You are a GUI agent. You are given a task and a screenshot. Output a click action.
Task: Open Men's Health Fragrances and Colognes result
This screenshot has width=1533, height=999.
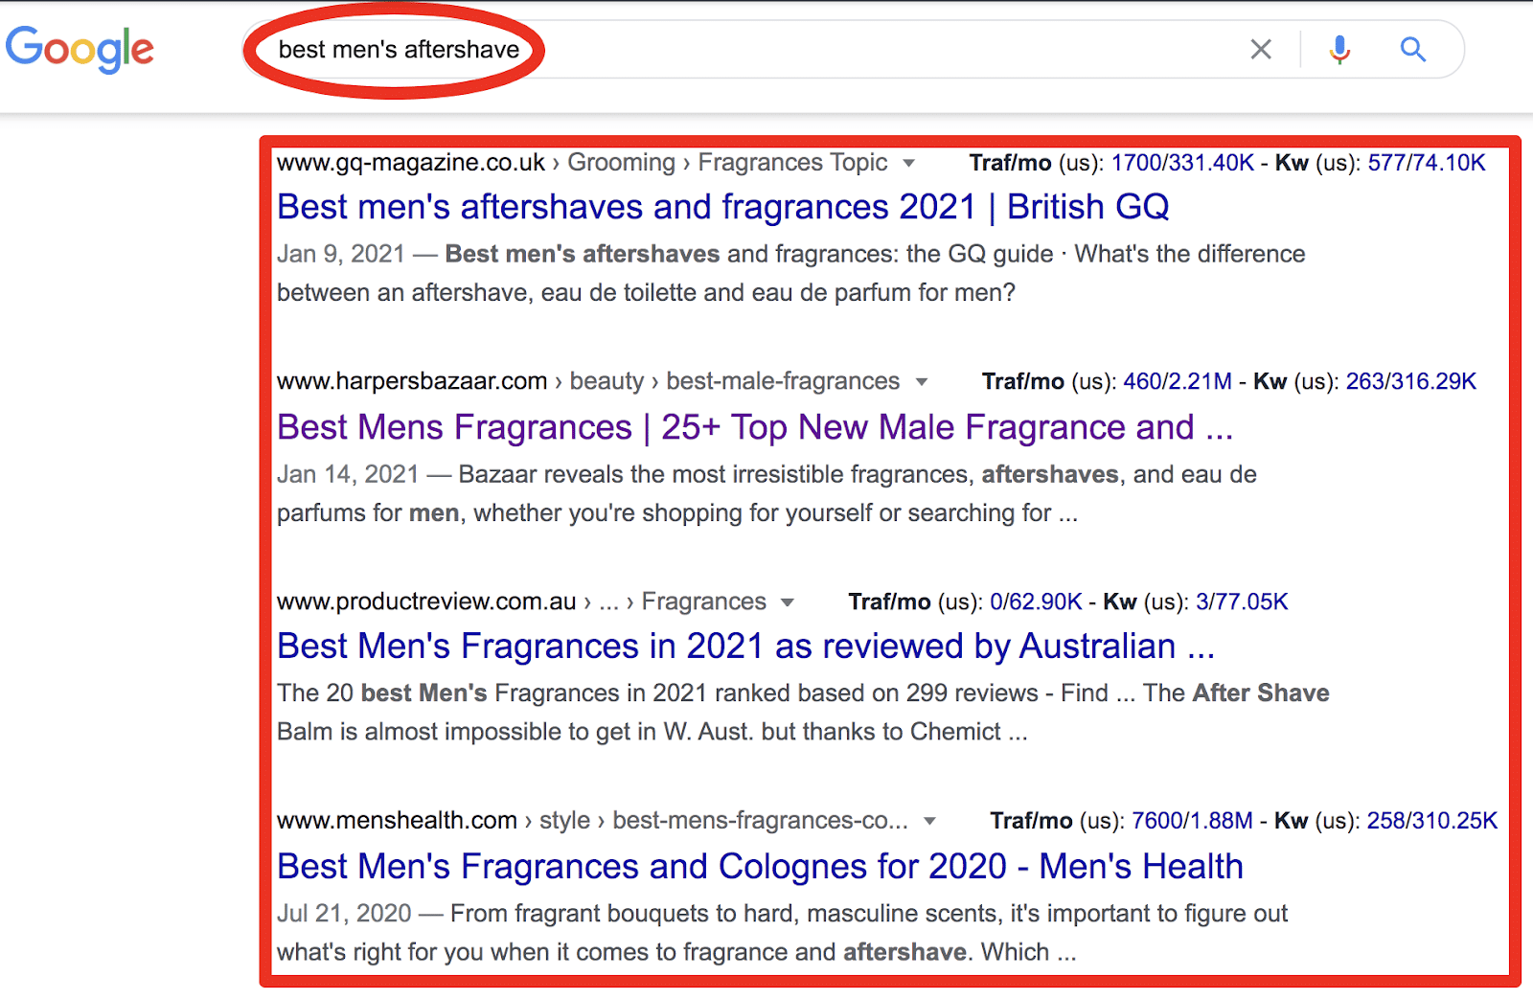tap(760, 867)
